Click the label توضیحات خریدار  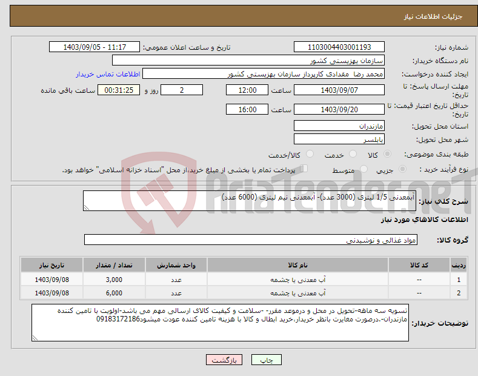[x=440, y=323]
